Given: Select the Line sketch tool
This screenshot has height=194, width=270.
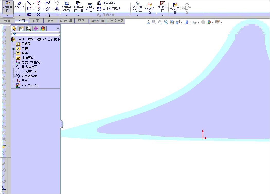Looking at the screenshot, I should pos(29,3).
